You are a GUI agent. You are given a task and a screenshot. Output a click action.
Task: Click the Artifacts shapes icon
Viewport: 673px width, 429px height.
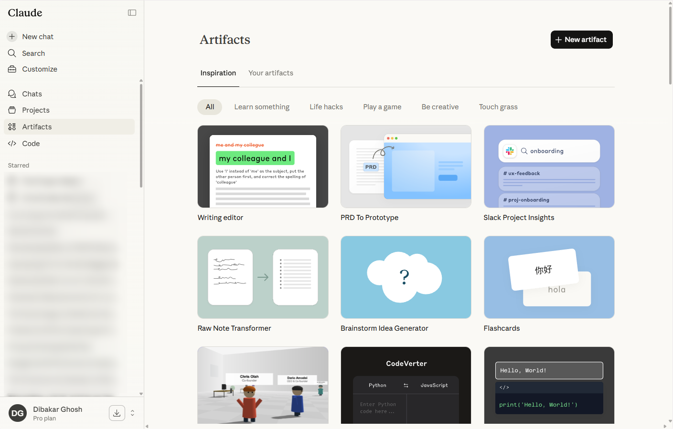point(12,127)
